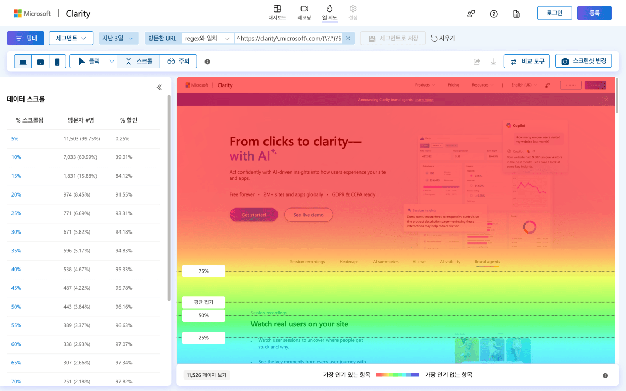Click the info icon beside 주의

[207, 62]
